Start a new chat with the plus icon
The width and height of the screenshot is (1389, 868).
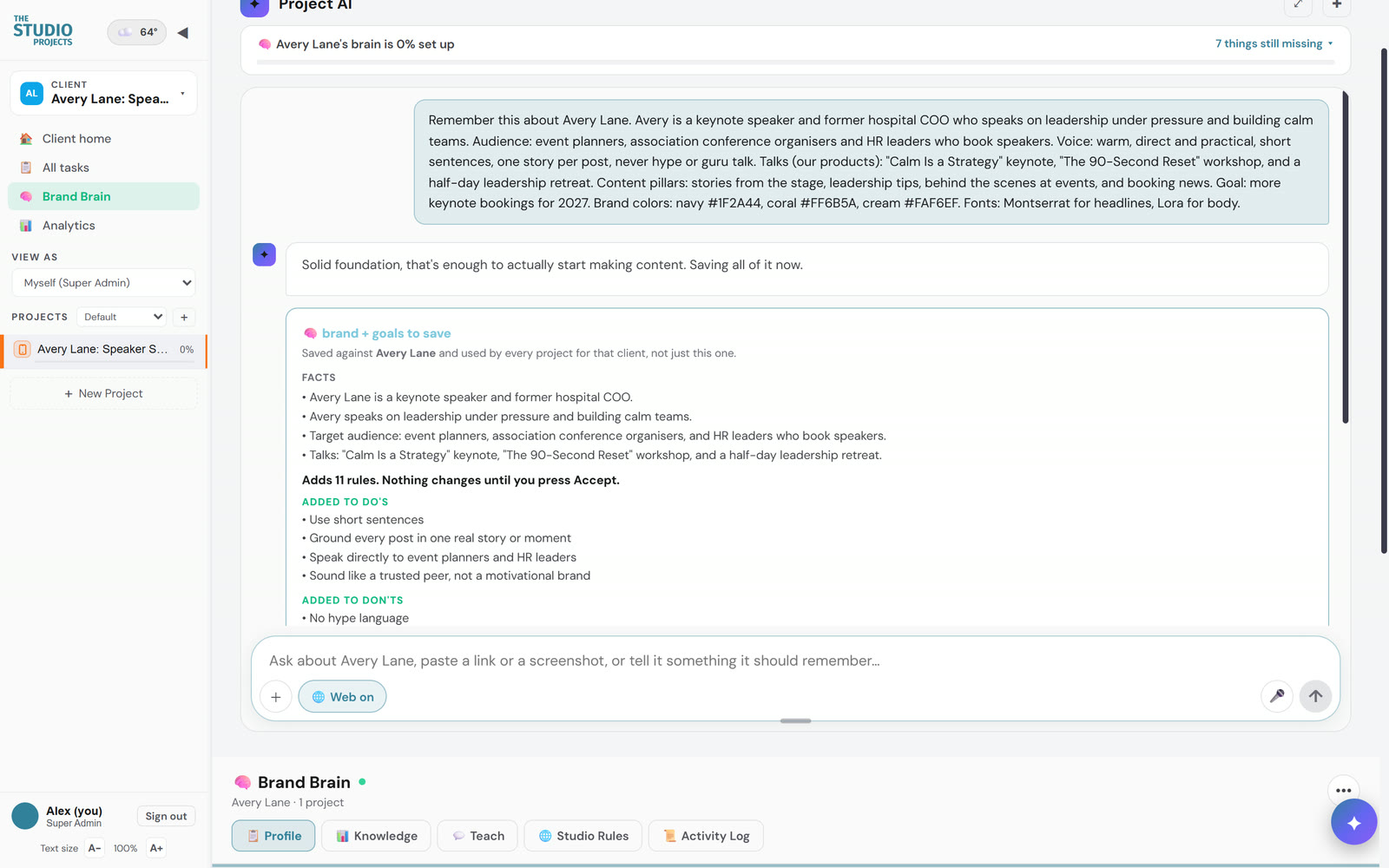tap(1337, 5)
